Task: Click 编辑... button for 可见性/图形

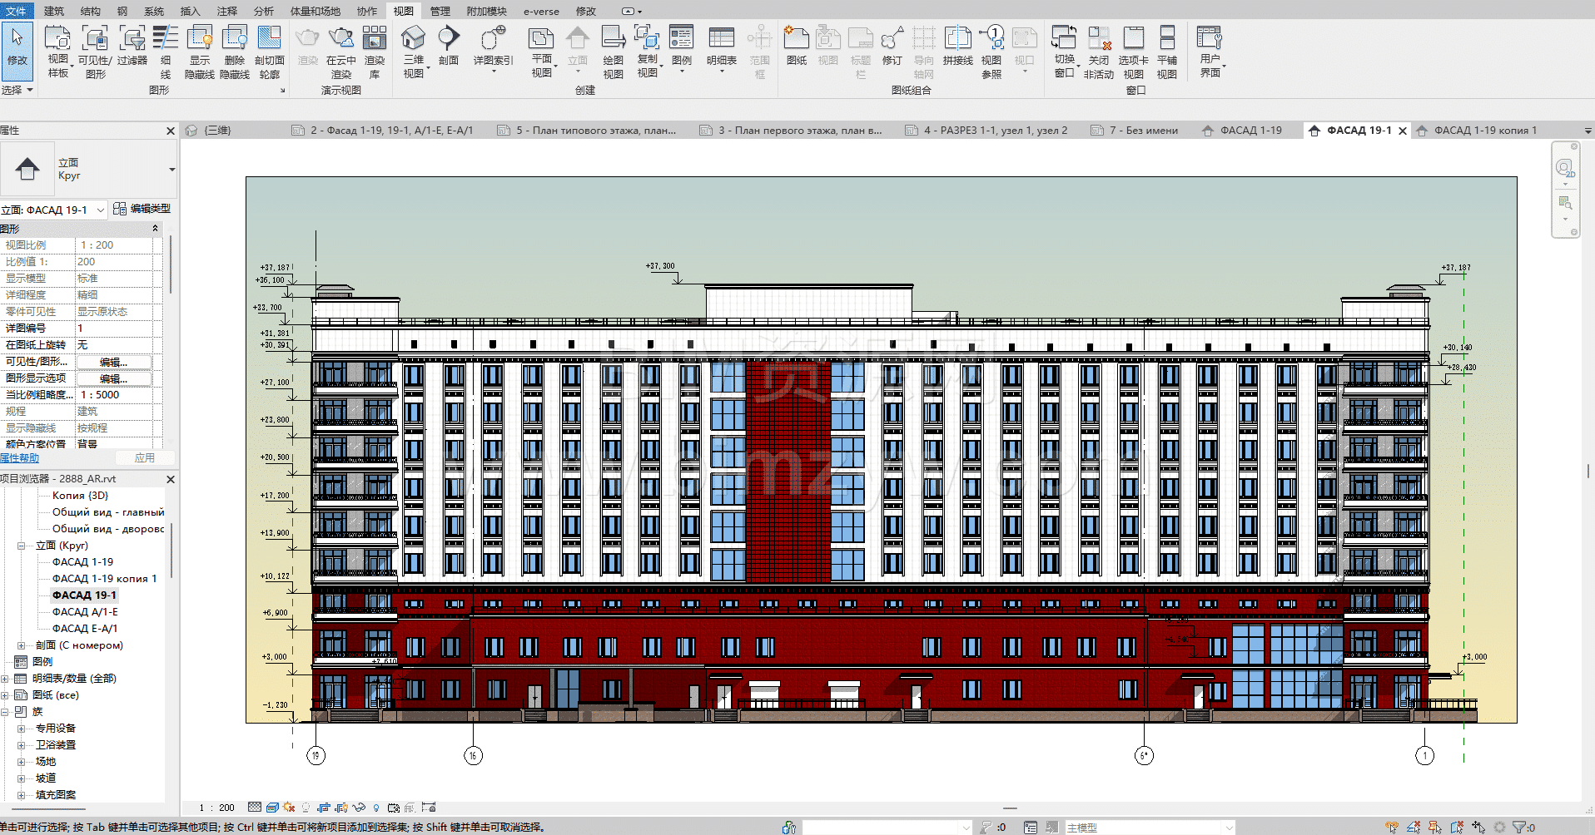Action: 114,362
